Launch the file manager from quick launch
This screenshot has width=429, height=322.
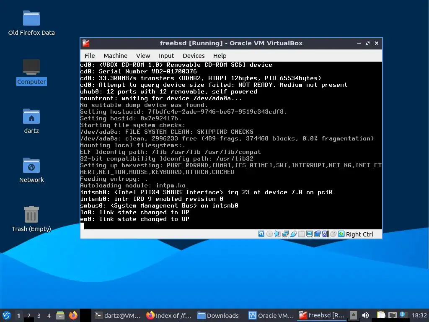point(60,315)
